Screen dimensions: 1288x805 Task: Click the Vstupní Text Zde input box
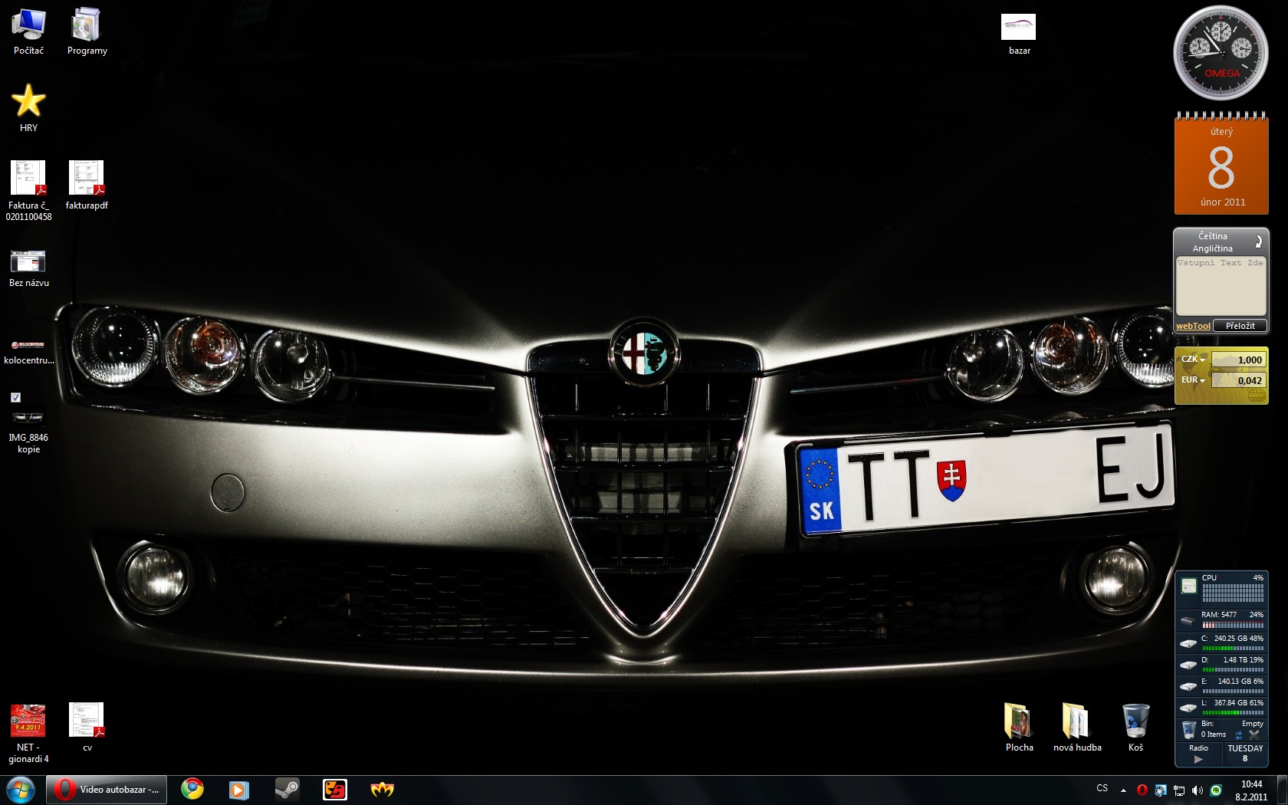1221,285
